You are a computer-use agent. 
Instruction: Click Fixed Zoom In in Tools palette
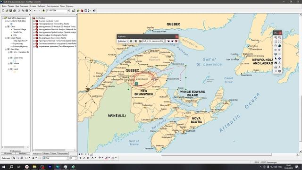276,42
